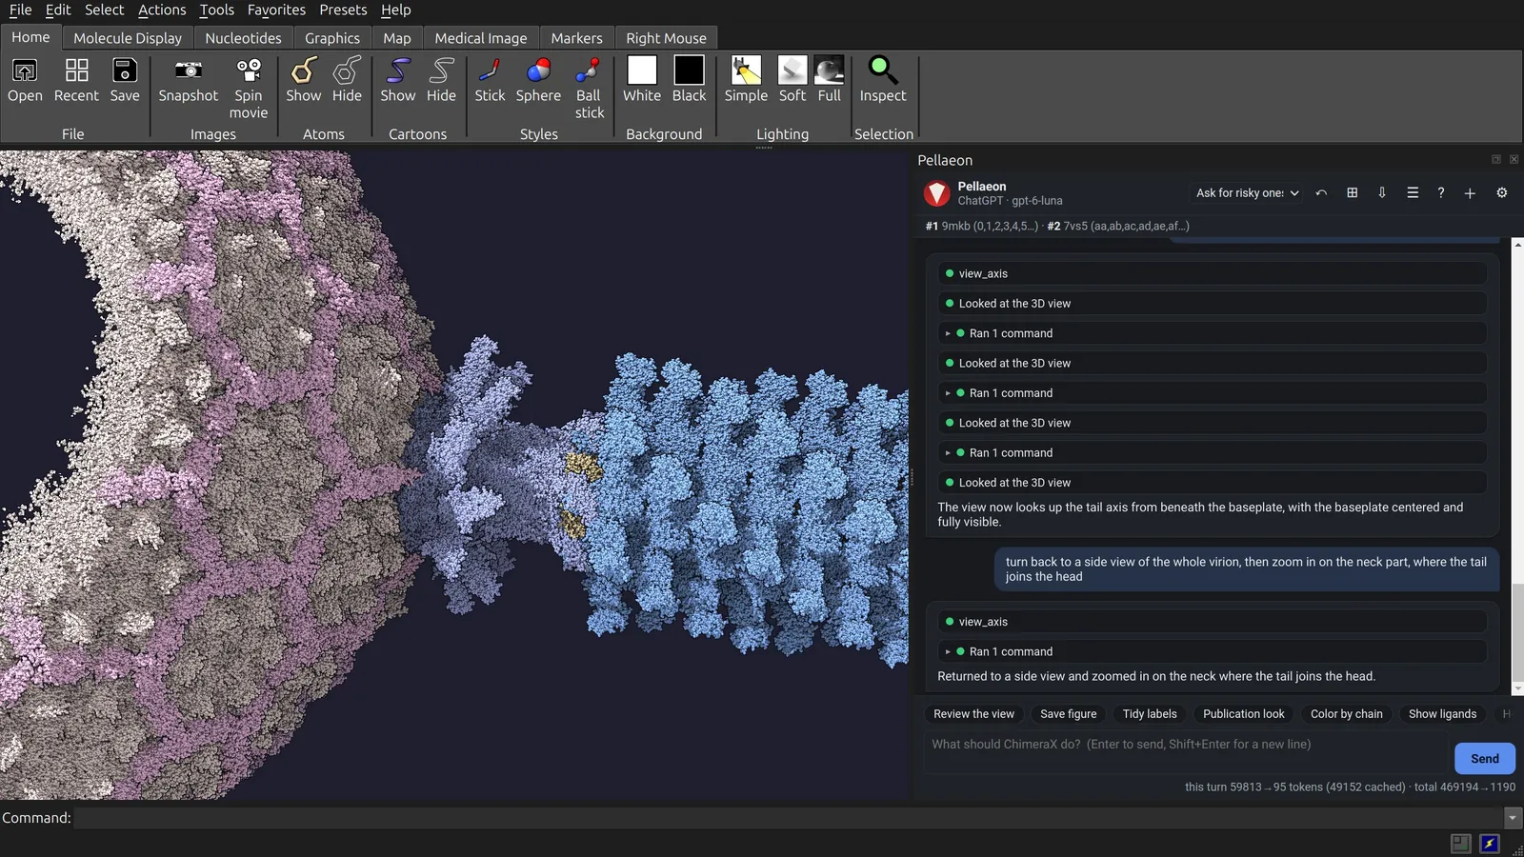Screen dimensions: 1524x857
Task: Set background to Black
Action: tap(689, 80)
